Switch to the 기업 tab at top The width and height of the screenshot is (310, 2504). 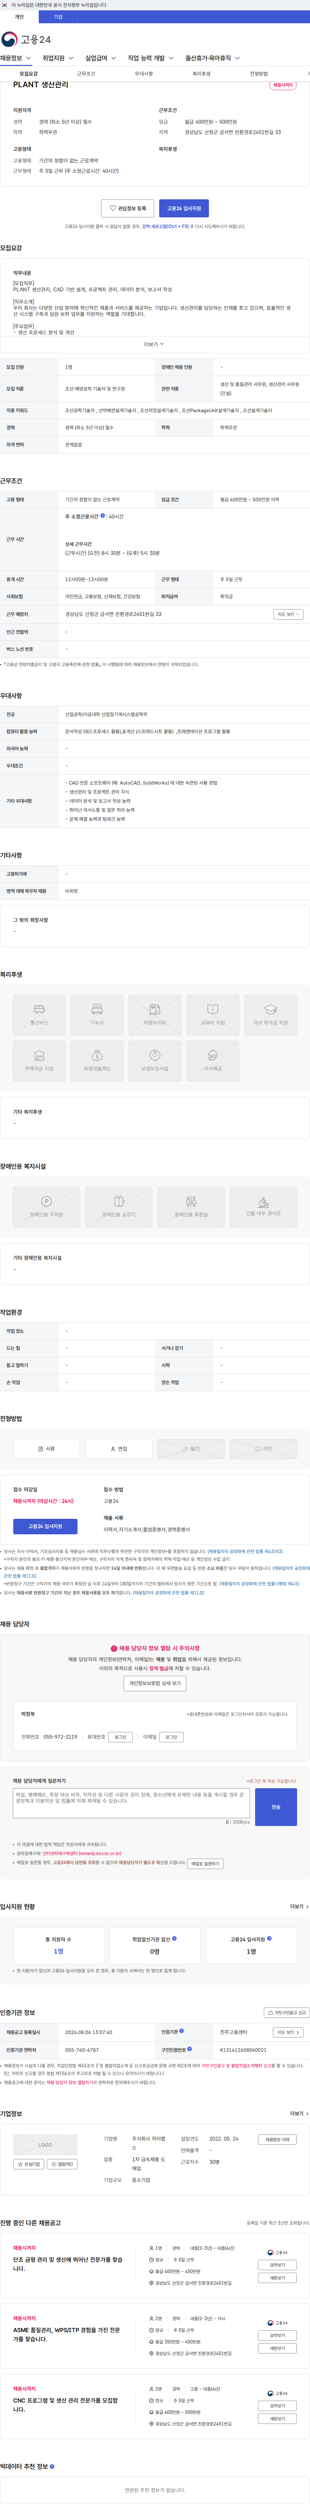[58, 16]
